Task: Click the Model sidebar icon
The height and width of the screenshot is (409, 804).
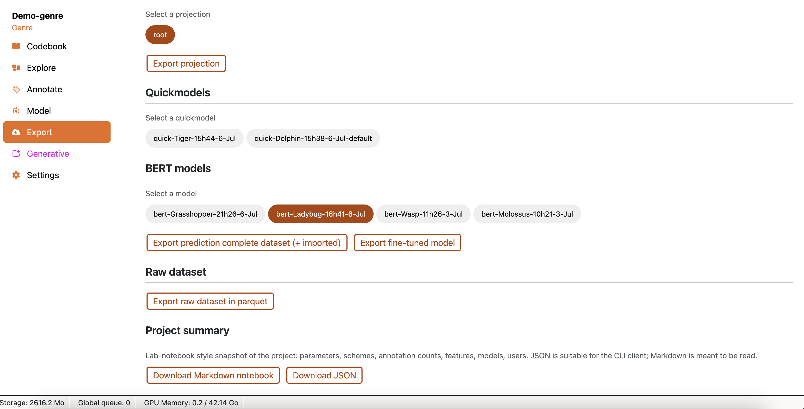Action: coord(16,111)
